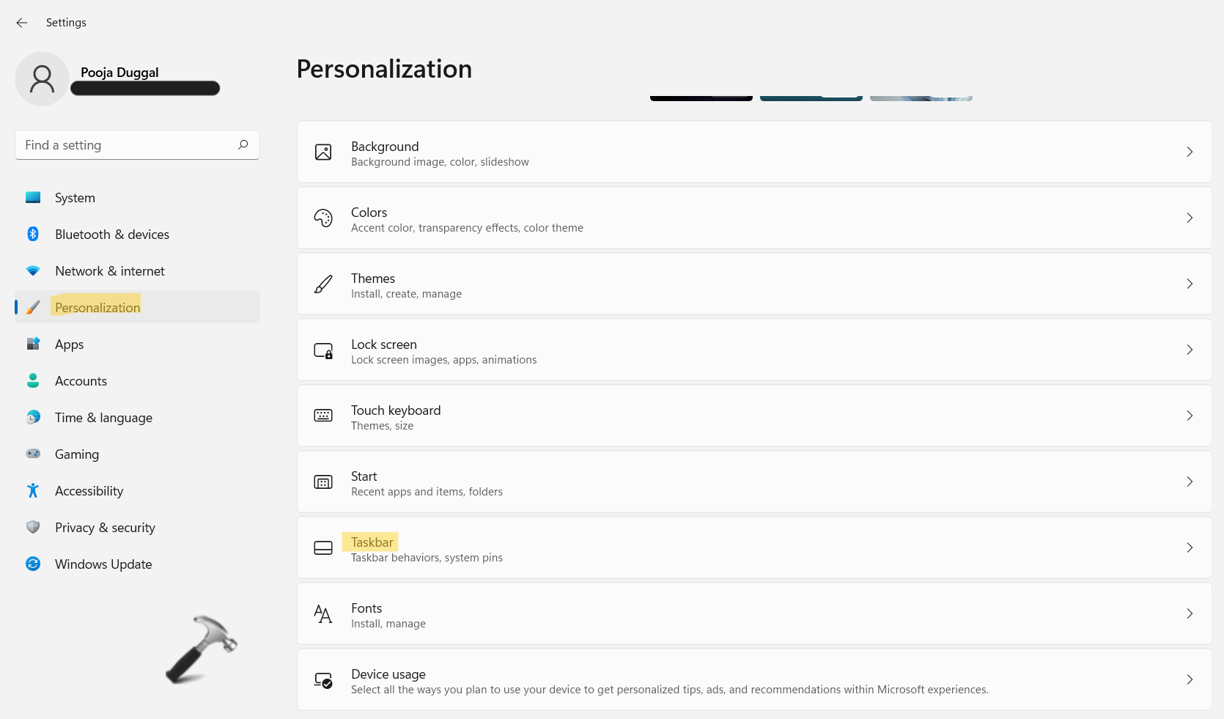This screenshot has height=719, width=1224.
Task: Open System in the sidebar
Action: (75, 198)
